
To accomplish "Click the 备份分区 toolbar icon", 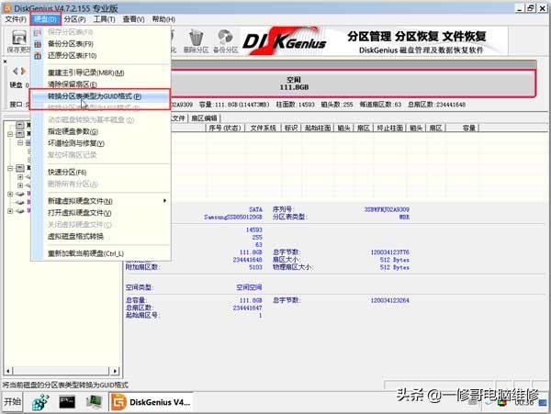I will (225, 38).
